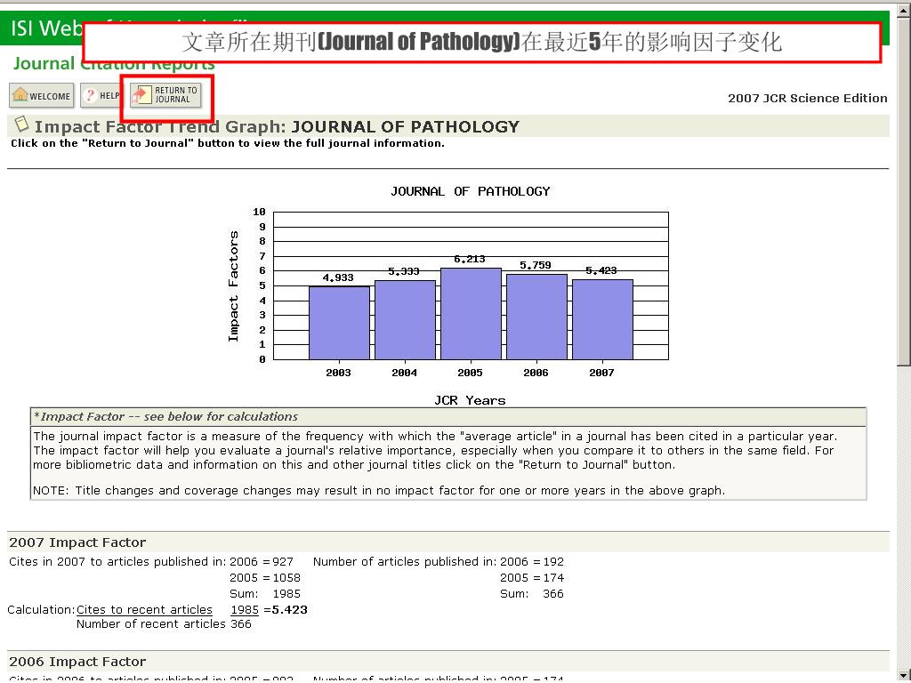Click the 'Impact Factors' vertical axis label

coord(233,286)
